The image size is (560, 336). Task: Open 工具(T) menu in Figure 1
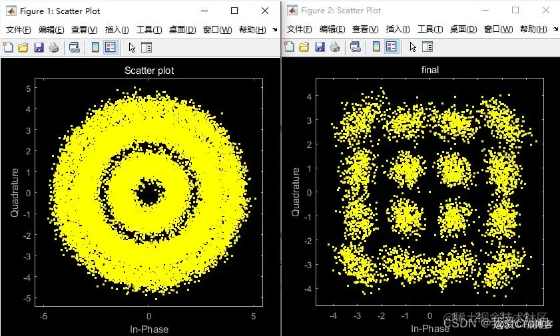[x=149, y=29]
